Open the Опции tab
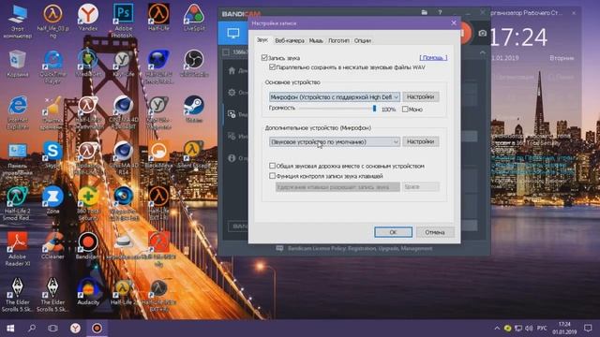The width and height of the screenshot is (600, 337). point(363,40)
